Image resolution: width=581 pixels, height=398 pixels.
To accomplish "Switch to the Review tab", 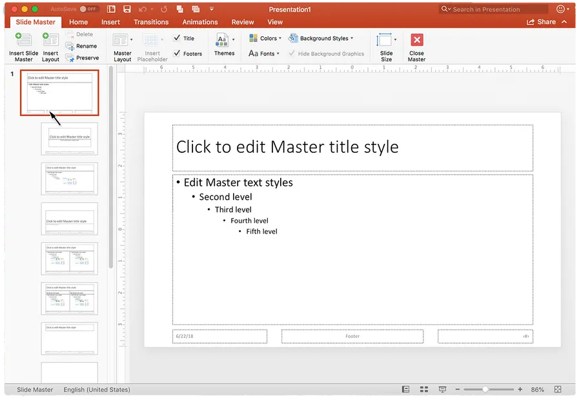I will 243,22.
